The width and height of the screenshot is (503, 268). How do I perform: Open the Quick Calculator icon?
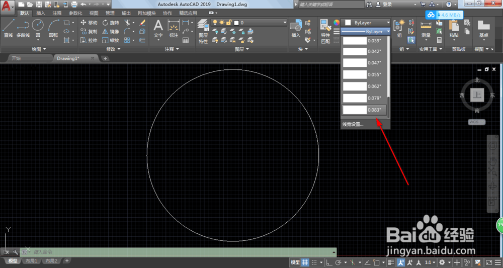tap(439, 40)
